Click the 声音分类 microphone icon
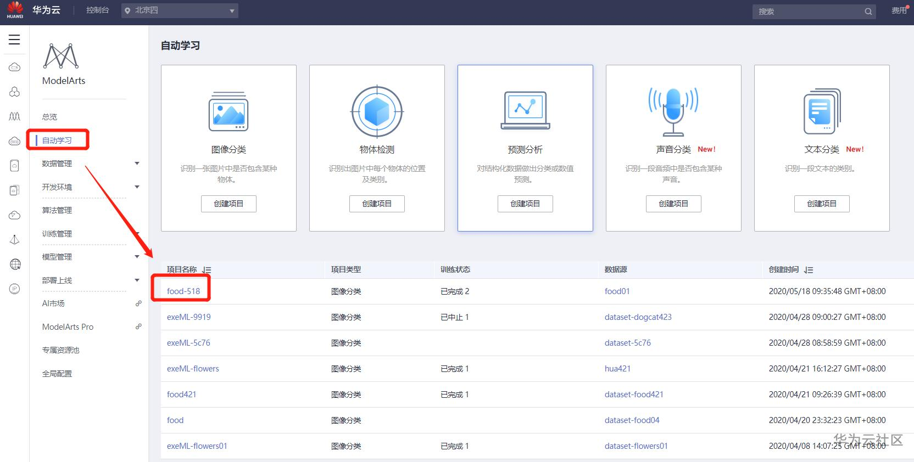914x462 pixels. [673, 111]
